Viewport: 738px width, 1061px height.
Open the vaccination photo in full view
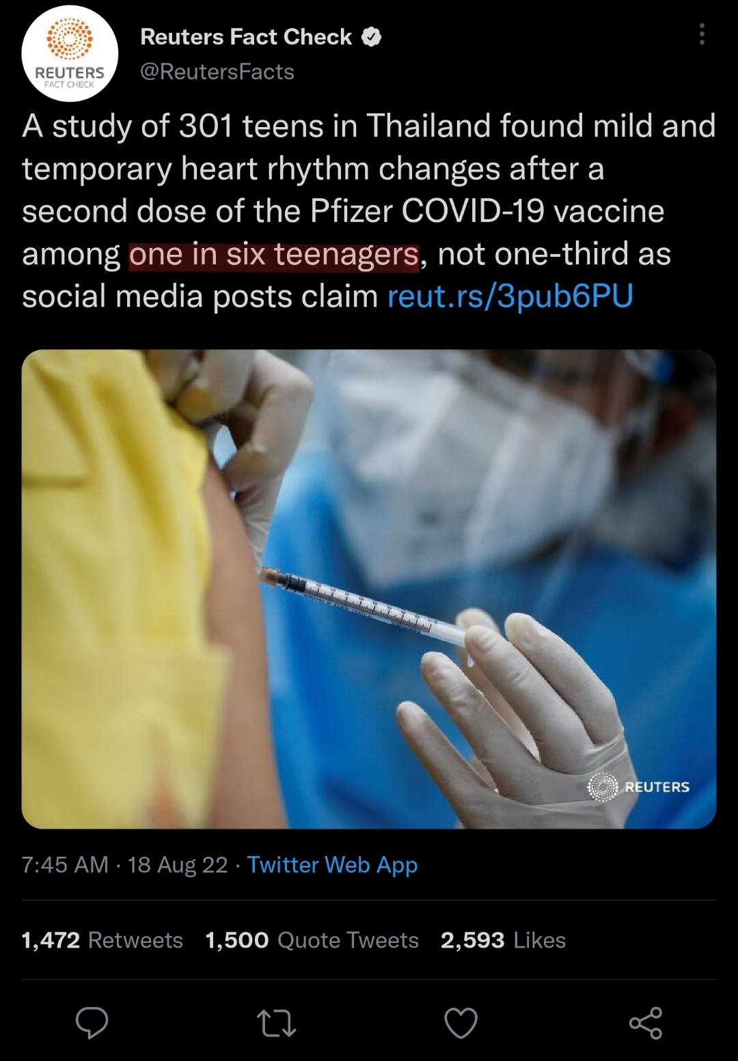(x=369, y=589)
